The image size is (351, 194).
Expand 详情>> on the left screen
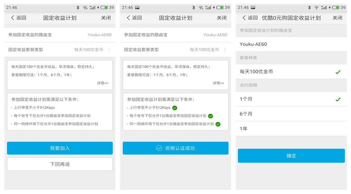pos(103,83)
